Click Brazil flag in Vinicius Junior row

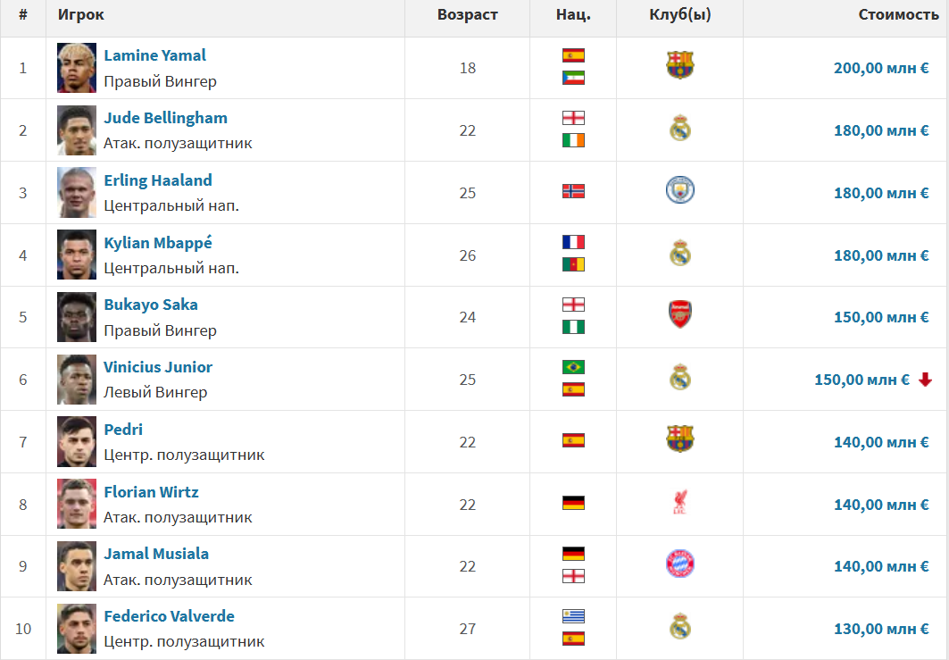573,366
